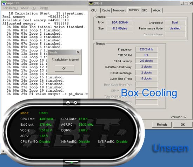Click the 2.60 V DDRV value
193x167 pixels.
83,130
